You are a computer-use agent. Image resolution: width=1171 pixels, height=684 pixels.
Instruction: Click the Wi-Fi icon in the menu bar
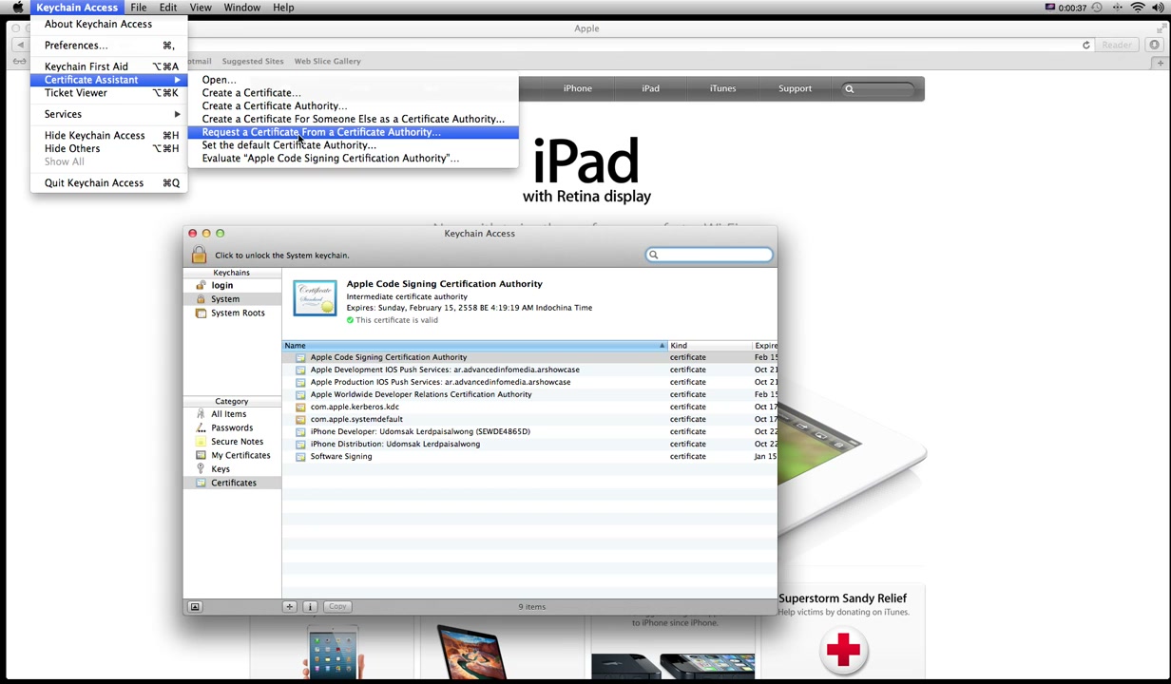pyautogui.click(x=1138, y=8)
